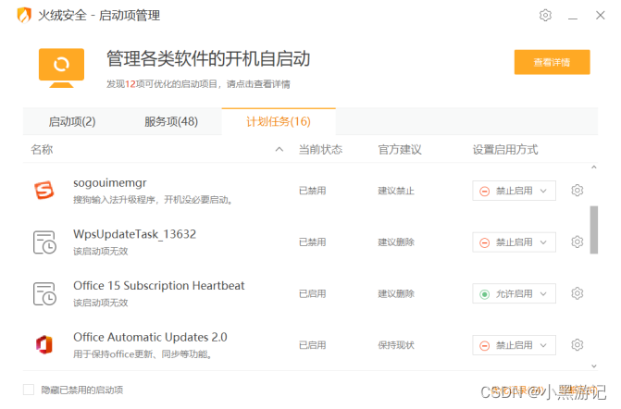
Task: Click the 设置启用方式 column header
Action: click(x=505, y=150)
